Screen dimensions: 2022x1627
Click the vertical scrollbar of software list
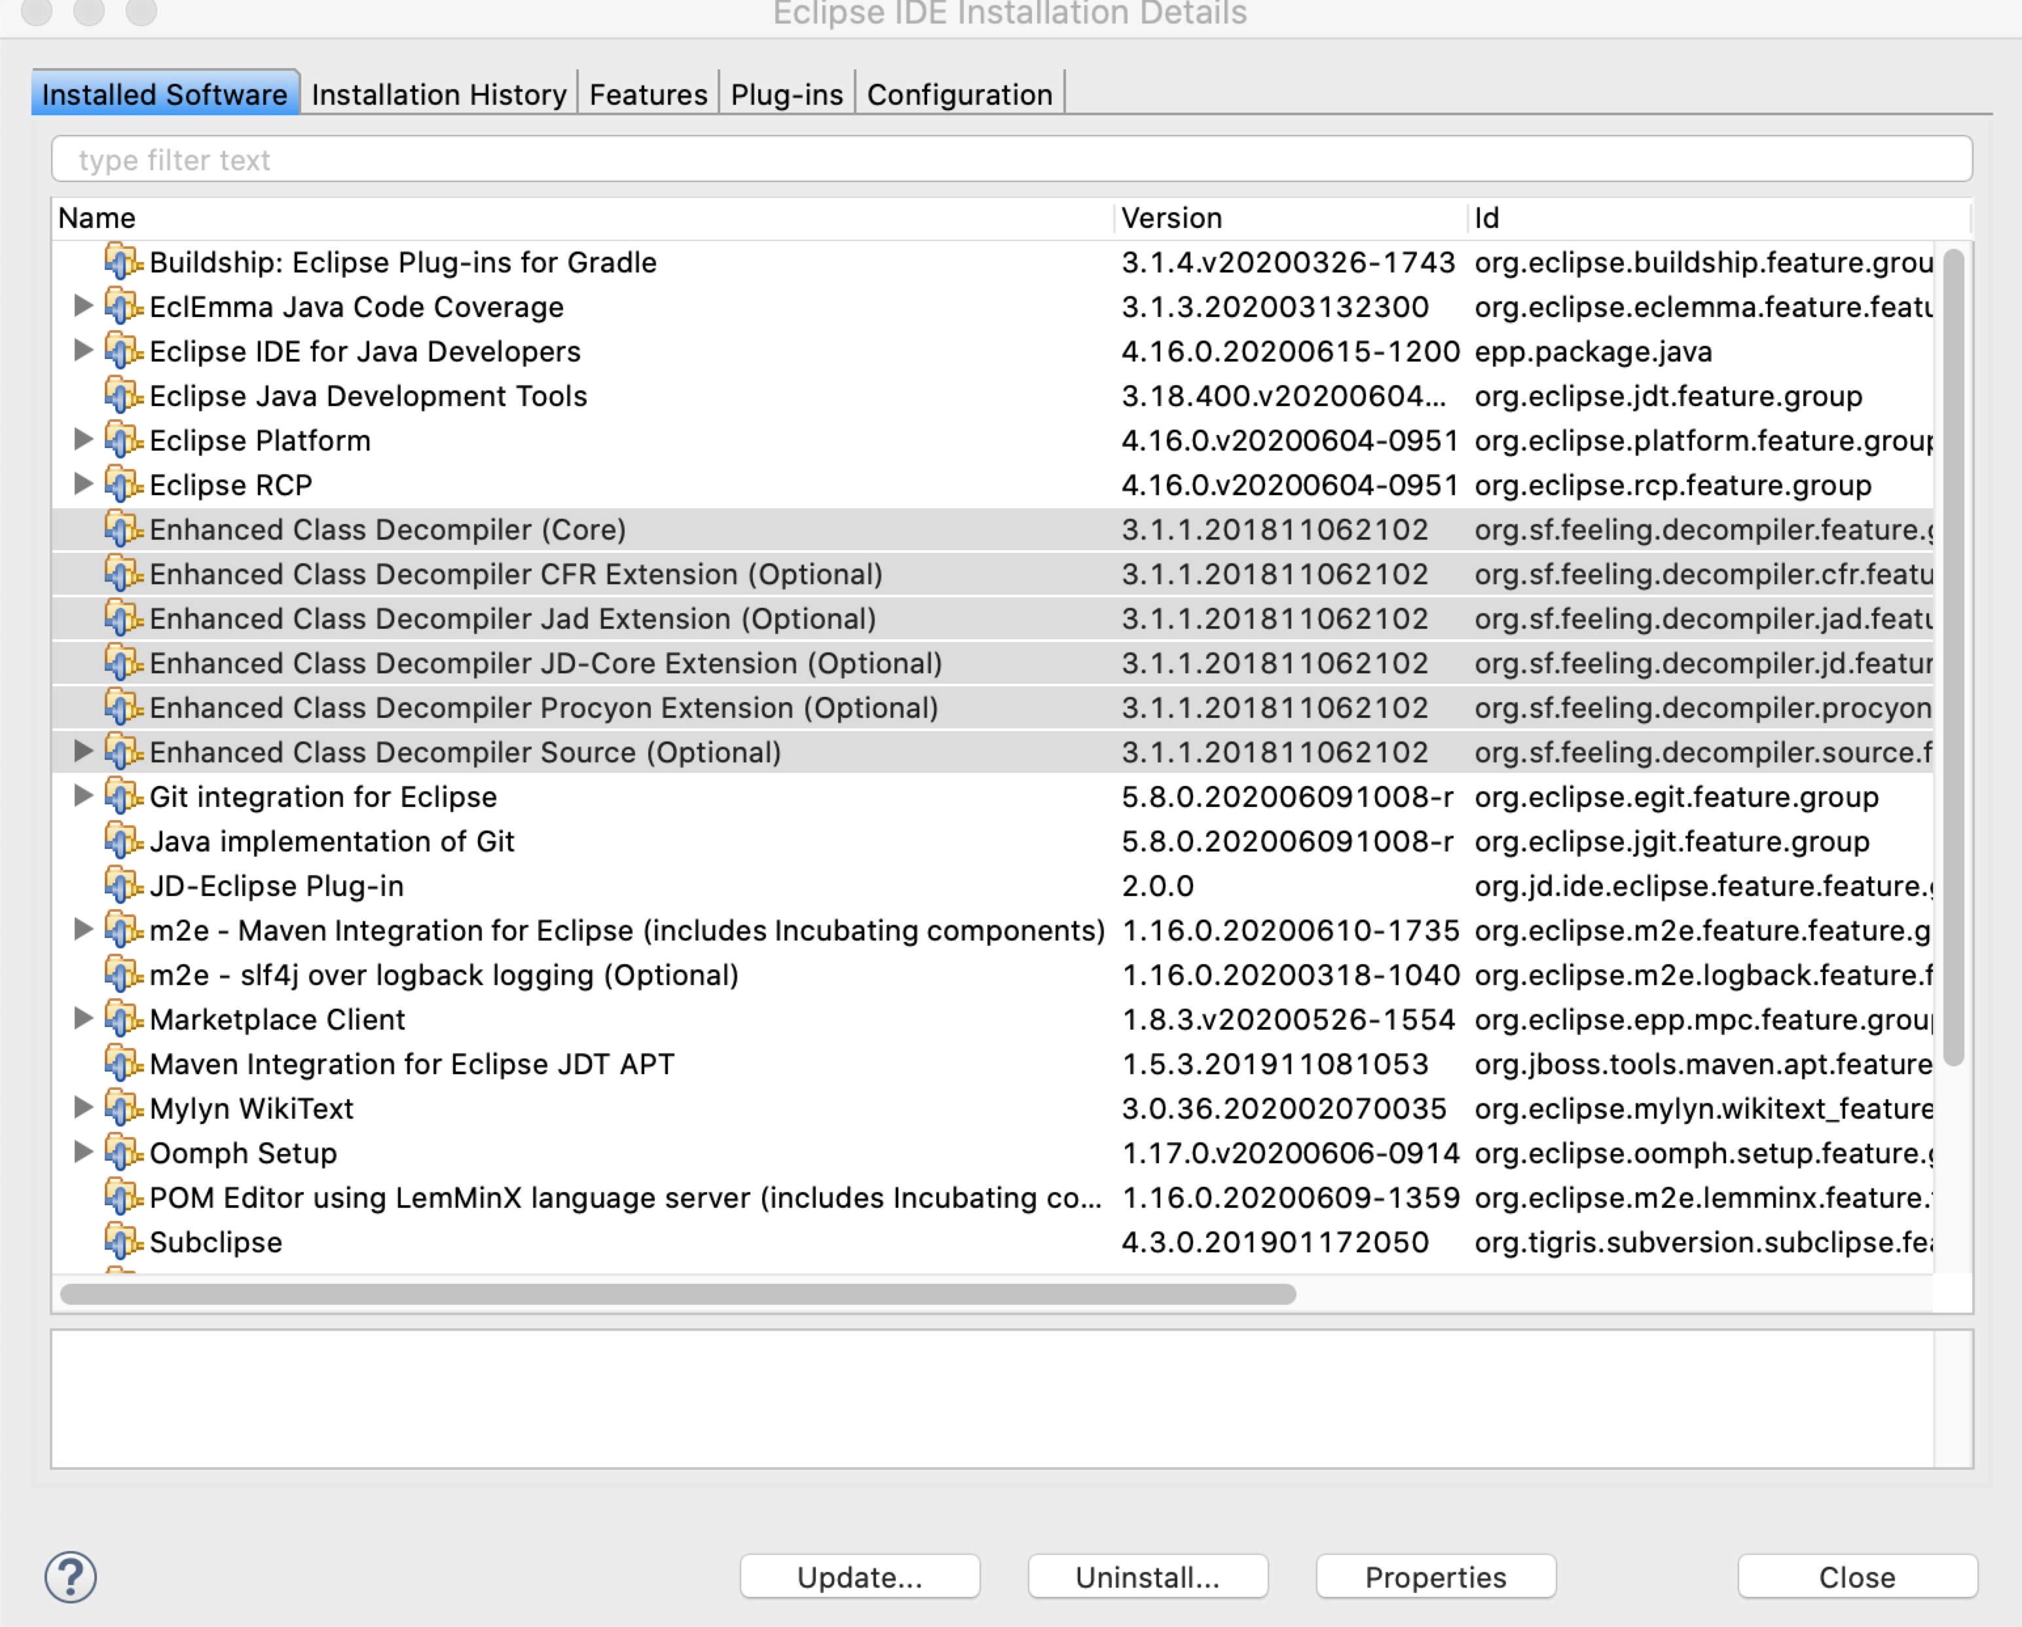click(x=1953, y=657)
